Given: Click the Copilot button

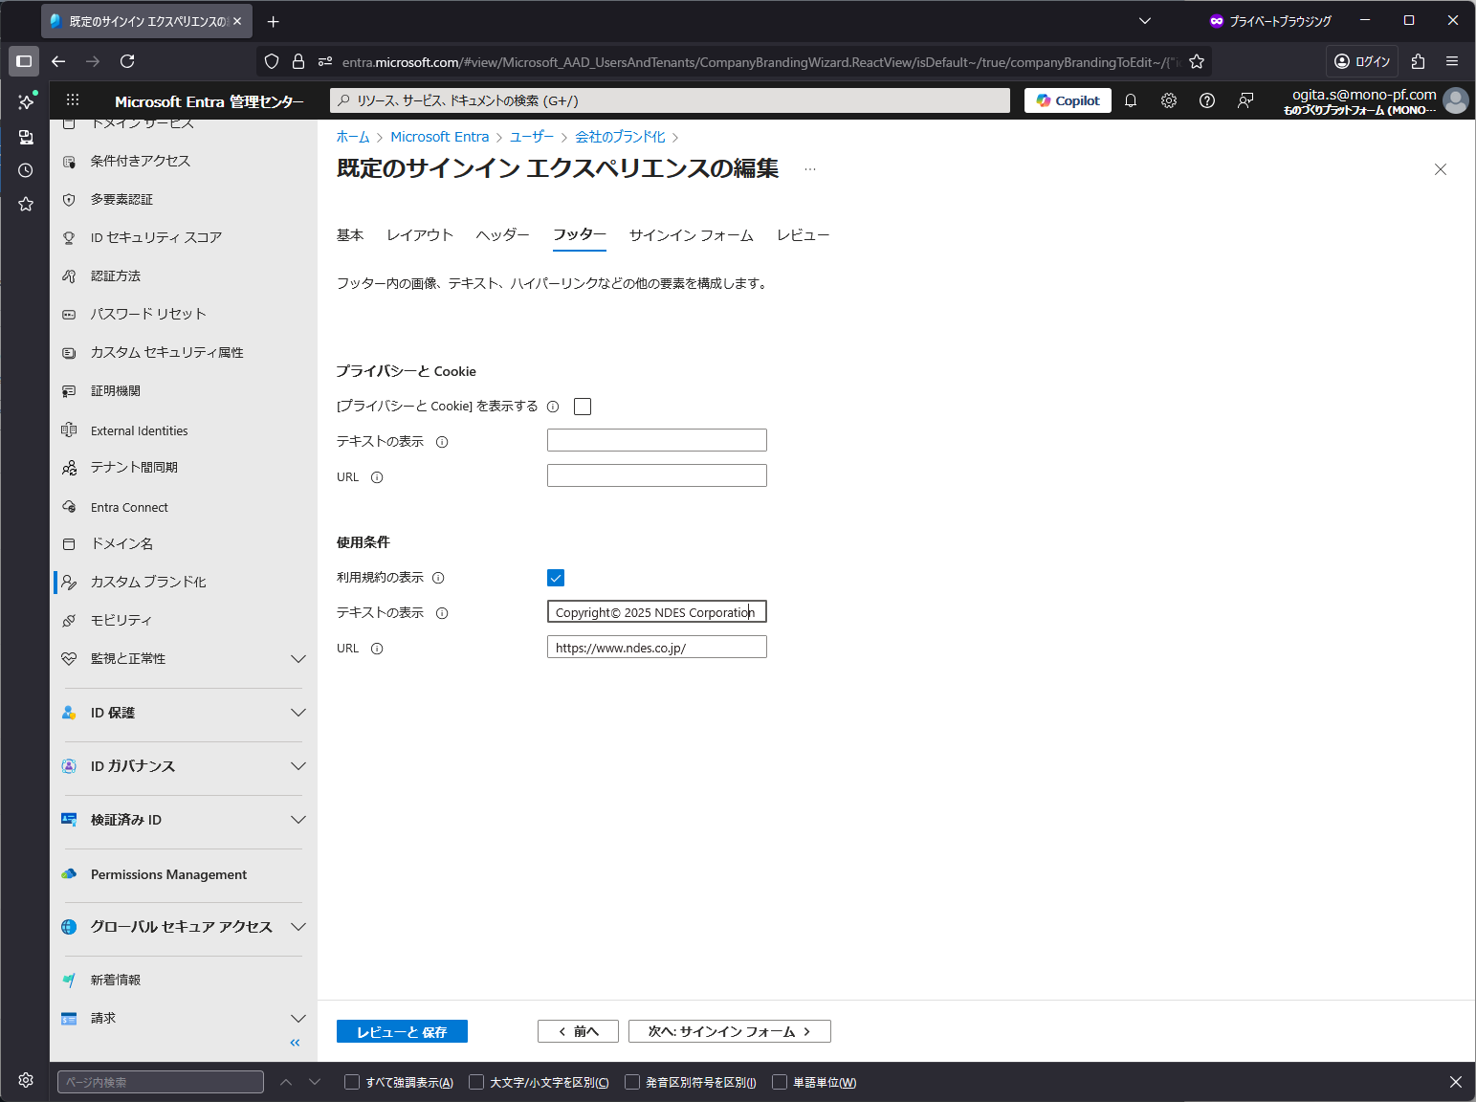Looking at the screenshot, I should (1068, 100).
